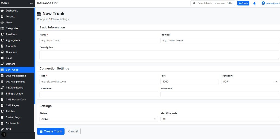The image size is (280, 139).
Task: Click the Cancel button
Action: click(x=73, y=131)
